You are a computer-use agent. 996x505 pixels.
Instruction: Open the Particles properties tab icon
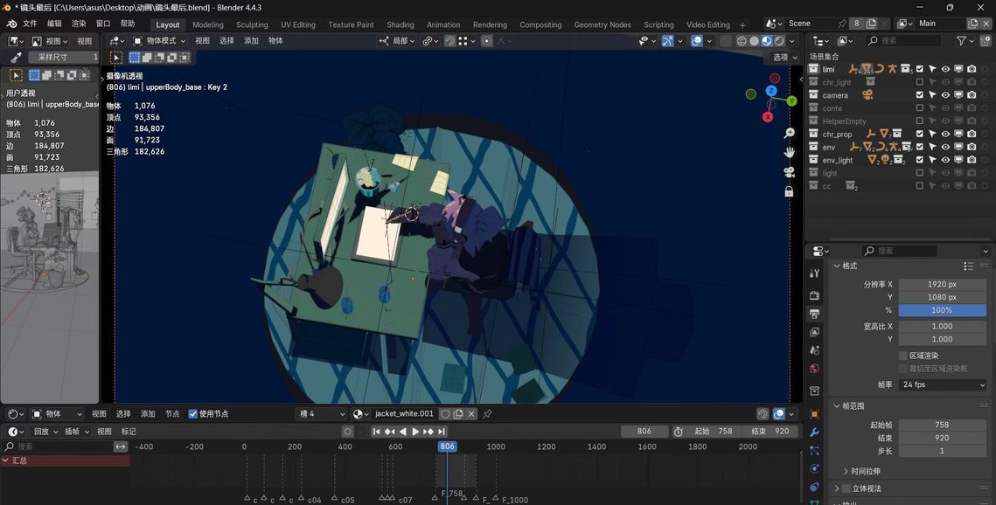click(x=814, y=451)
